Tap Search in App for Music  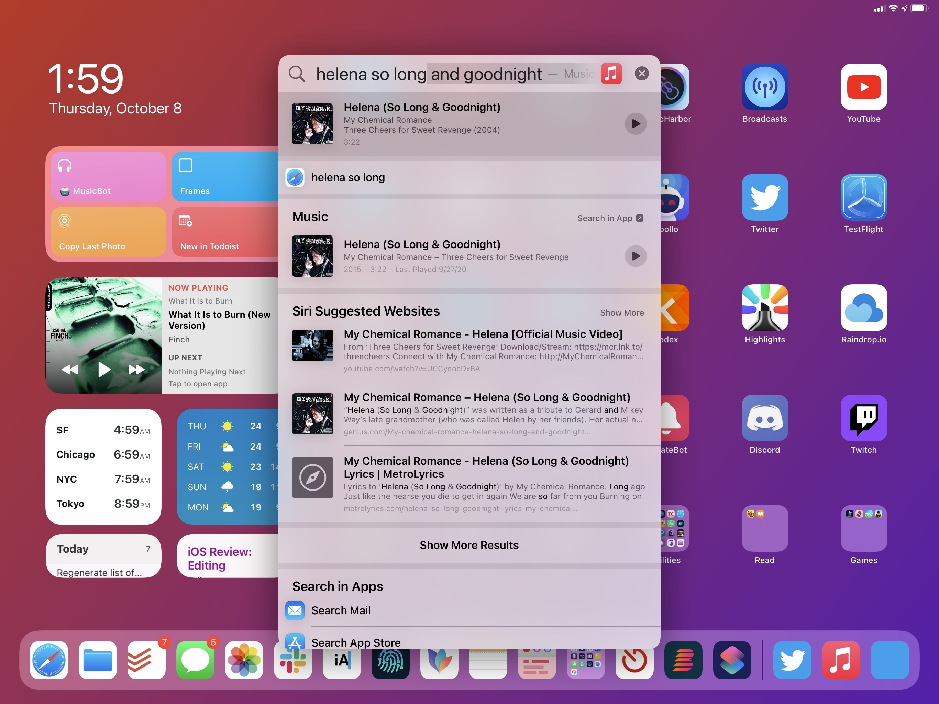pos(610,218)
